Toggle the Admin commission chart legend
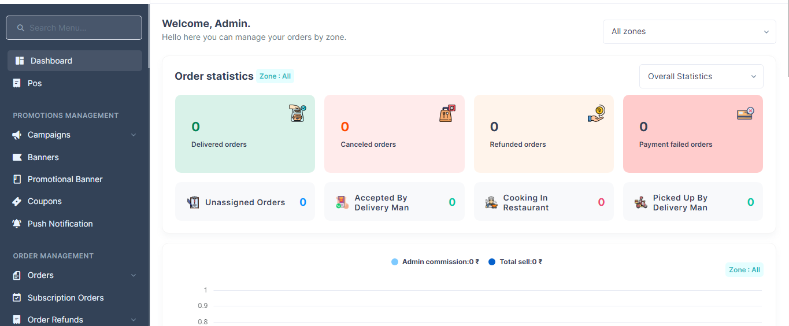789x326 pixels. pos(435,262)
